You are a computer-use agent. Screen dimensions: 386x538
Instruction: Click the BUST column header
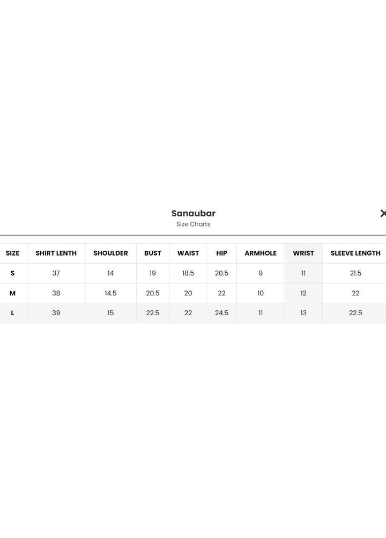click(153, 253)
